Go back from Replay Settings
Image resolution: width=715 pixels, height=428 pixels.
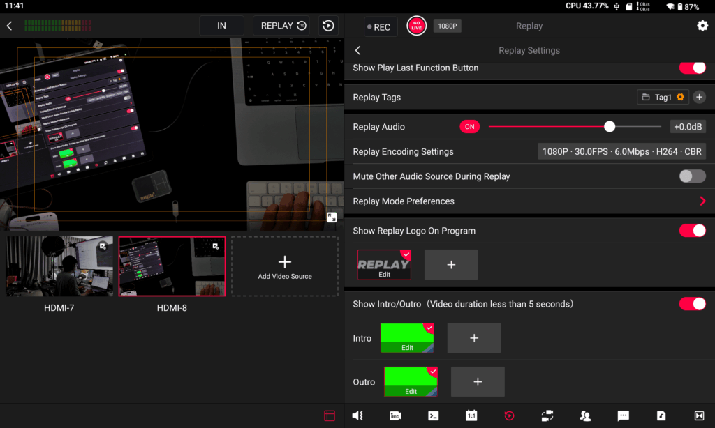pos(358,51)
